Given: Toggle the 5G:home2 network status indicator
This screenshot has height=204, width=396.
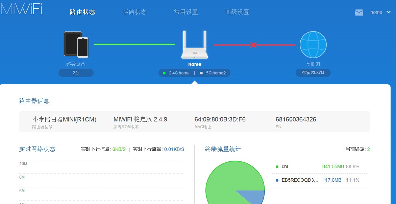Looking at the screenshot, I should (201, 72).
